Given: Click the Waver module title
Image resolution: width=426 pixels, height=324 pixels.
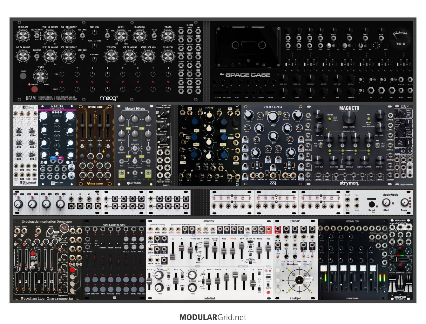Looking at the screenshot, I should pos(400,220).
